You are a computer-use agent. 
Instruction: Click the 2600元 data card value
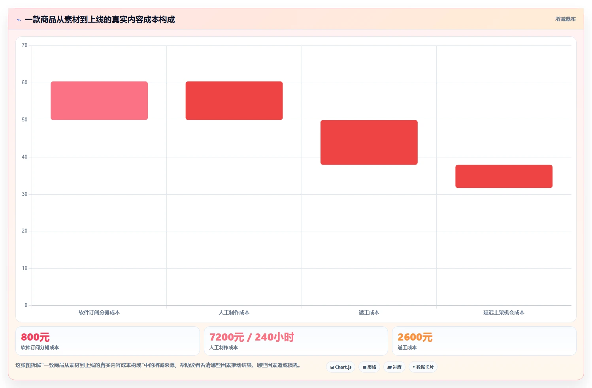[x=415, y=337]
